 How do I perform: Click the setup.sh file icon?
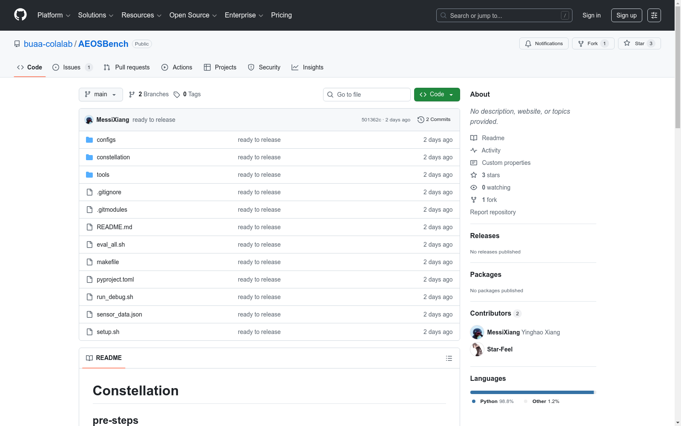89,332
